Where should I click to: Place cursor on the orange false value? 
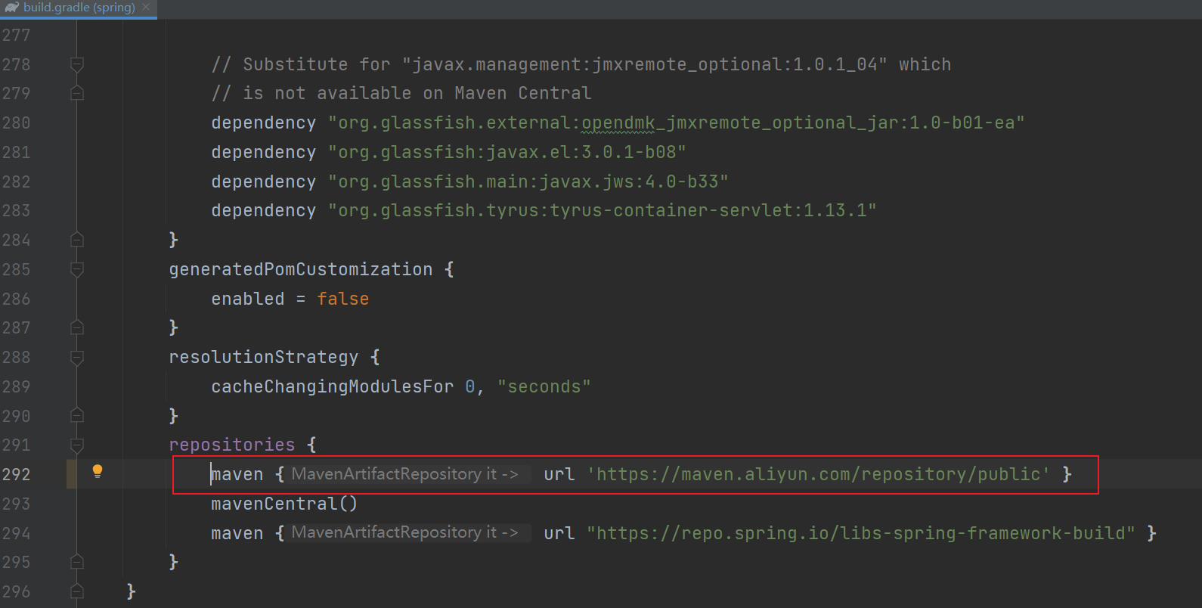pyautogui.click(x=342, y=299)
